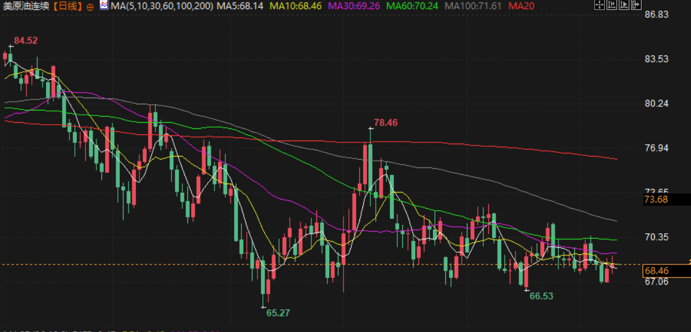Image resolution: width=691 pixels, height=332 pixels.
Task: Toggle the MA30:69.26 magenta line label
Action: 354,6
